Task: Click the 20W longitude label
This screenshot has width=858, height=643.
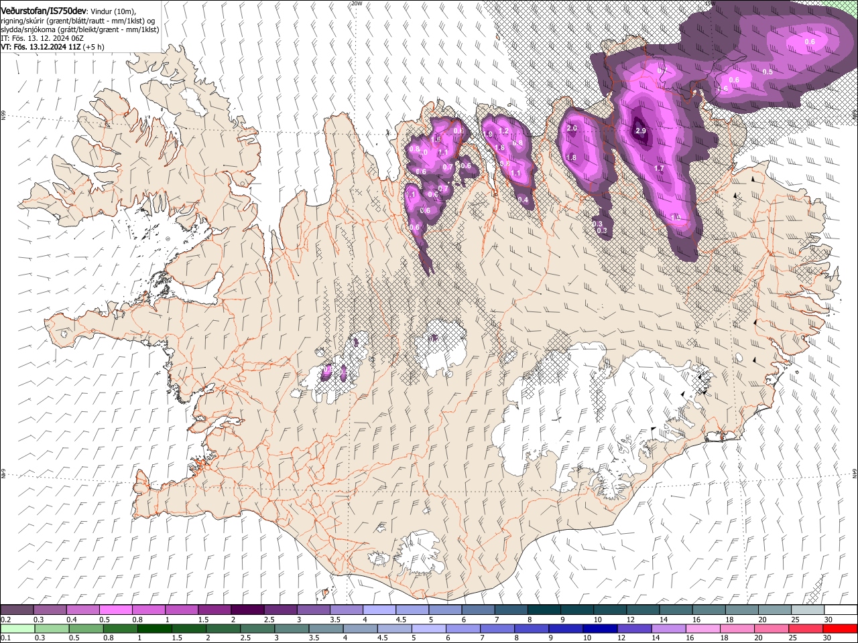Action: coord(356,3)
